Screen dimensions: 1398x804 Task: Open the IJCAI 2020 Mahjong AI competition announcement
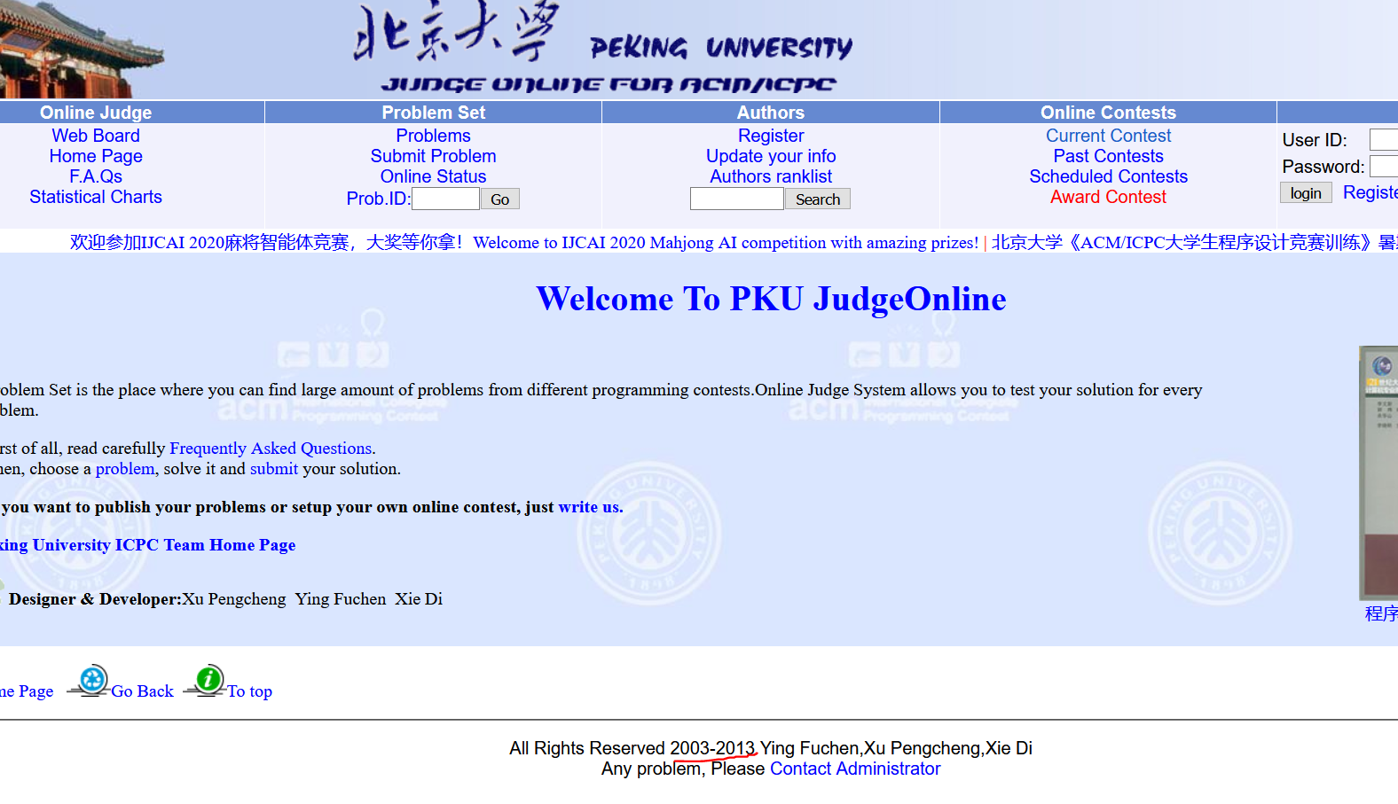click(524, 243)
